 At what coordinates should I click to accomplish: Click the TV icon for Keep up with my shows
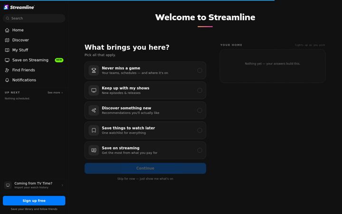94,90
